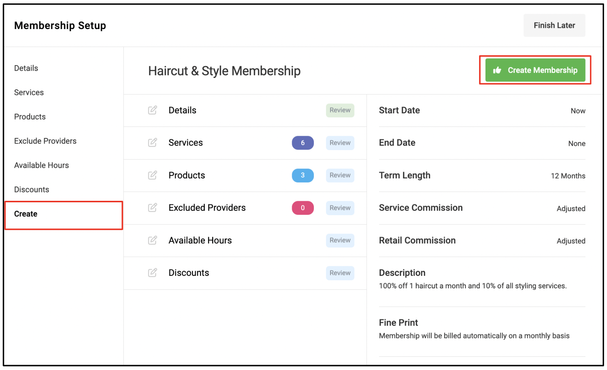Select Exclude Providers in the sidebar

(x=45, y=141)
